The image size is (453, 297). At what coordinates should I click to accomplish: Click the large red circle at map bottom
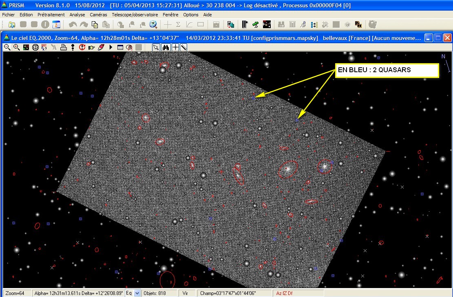[167, 279]
